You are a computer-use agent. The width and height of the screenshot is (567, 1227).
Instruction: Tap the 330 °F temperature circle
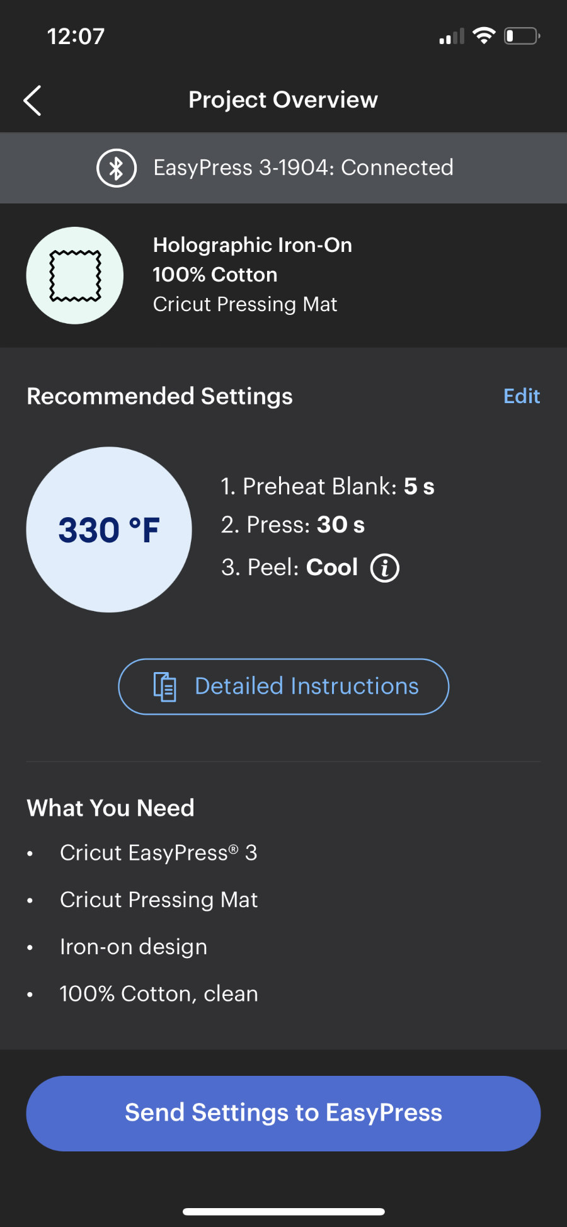pyautogui.click(x=109, y=530)
